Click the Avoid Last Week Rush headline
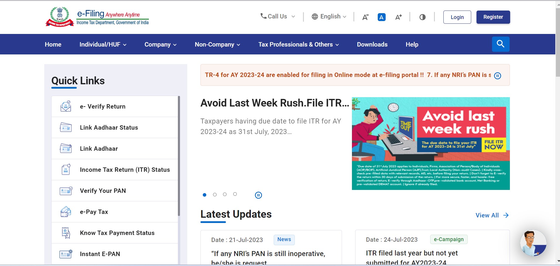 pyautogui.click(x=275, y=103)
